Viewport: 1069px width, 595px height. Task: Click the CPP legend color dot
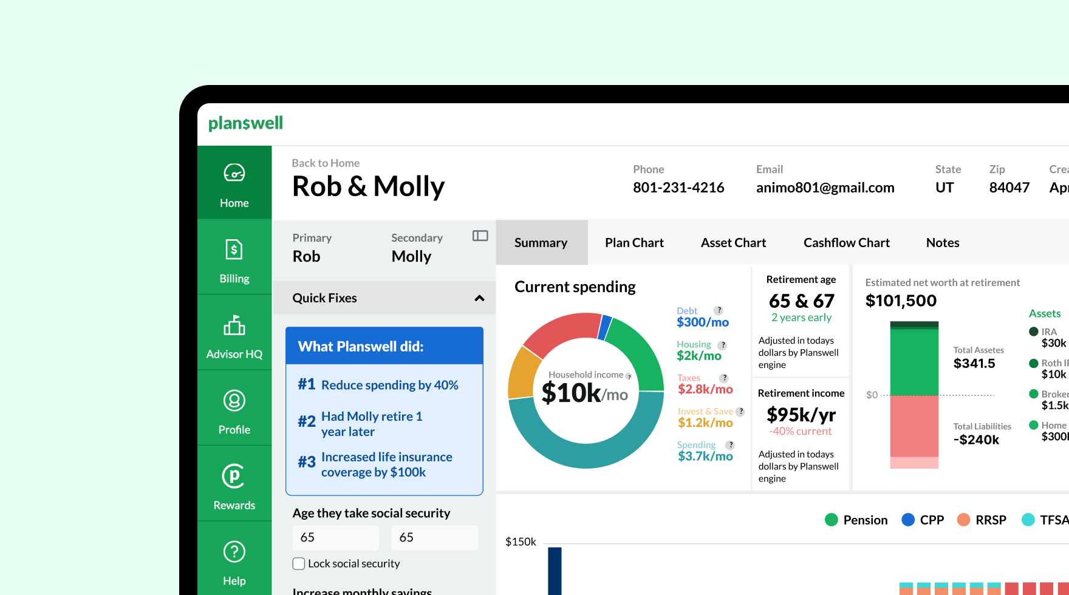tap(908, 520)
